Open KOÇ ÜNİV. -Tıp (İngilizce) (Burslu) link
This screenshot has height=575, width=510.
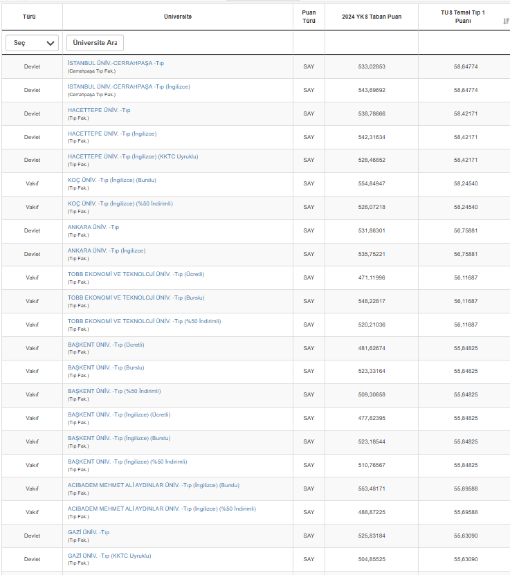coord(112,180)
